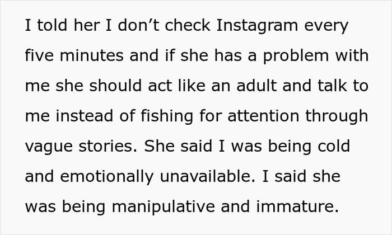Click the word 'minutes' in second line
The image size is (392, 235).
click(x=91, y=55)
